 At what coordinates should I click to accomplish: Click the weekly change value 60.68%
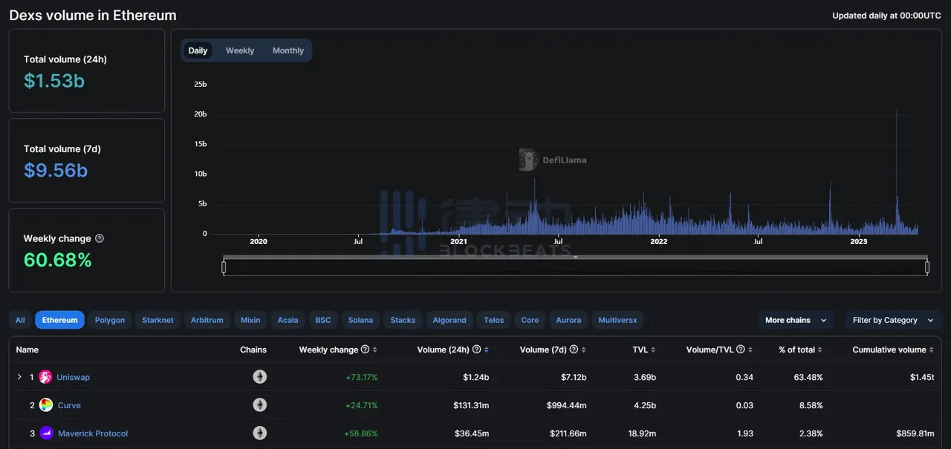click(58, 260)
